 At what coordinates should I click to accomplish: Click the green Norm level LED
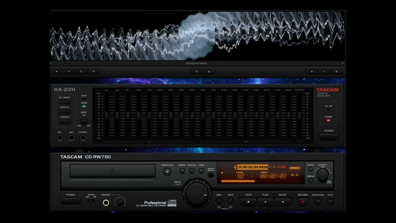tap(84, 106)
